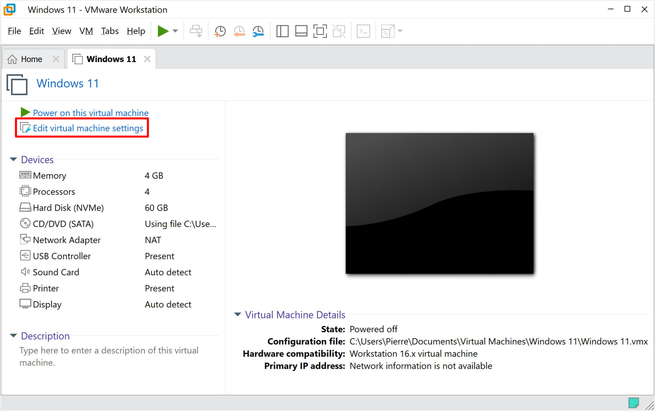This screenshot has height=411, width=655.
Task: Collapse the Description section
Action: 13,336
